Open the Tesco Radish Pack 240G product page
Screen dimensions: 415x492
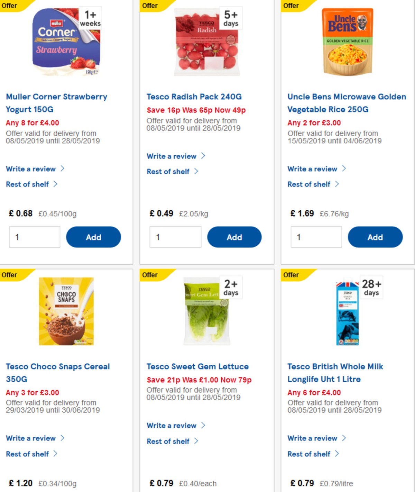tap(195, 97)
